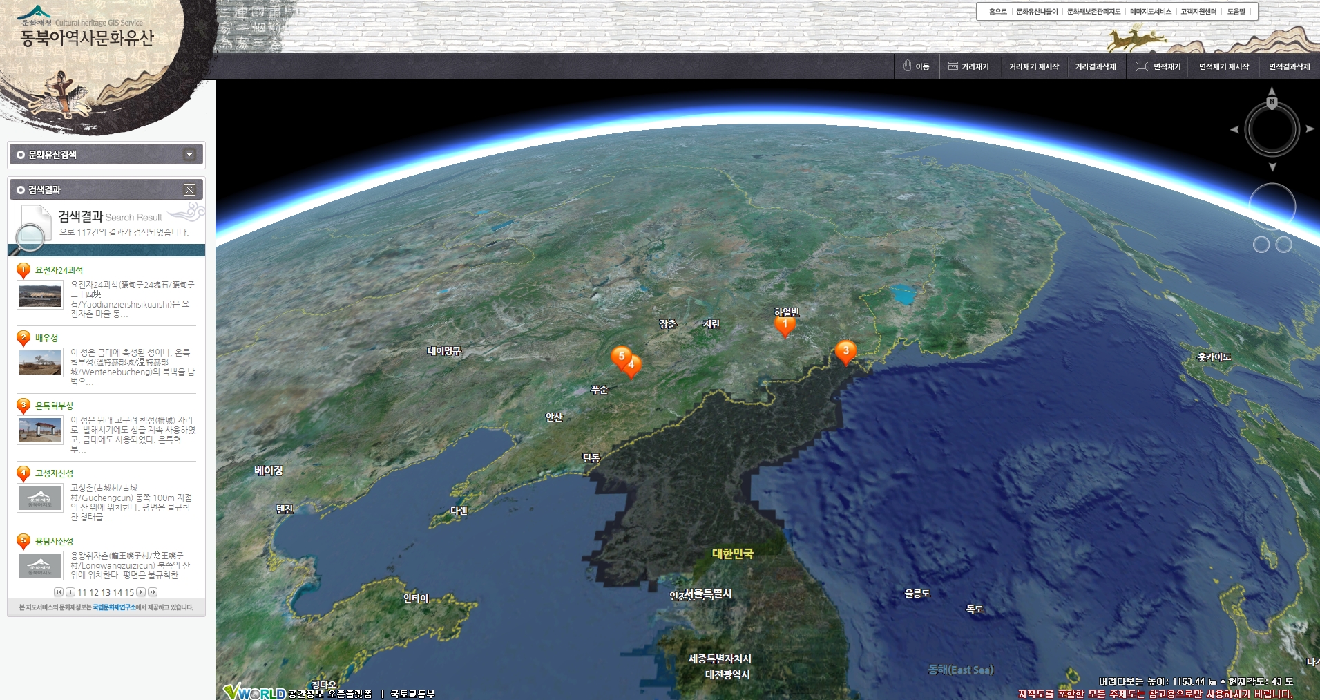
Task: Click the 고성자산성 placeholder thumbnail
Action: [x=40, y=498]
